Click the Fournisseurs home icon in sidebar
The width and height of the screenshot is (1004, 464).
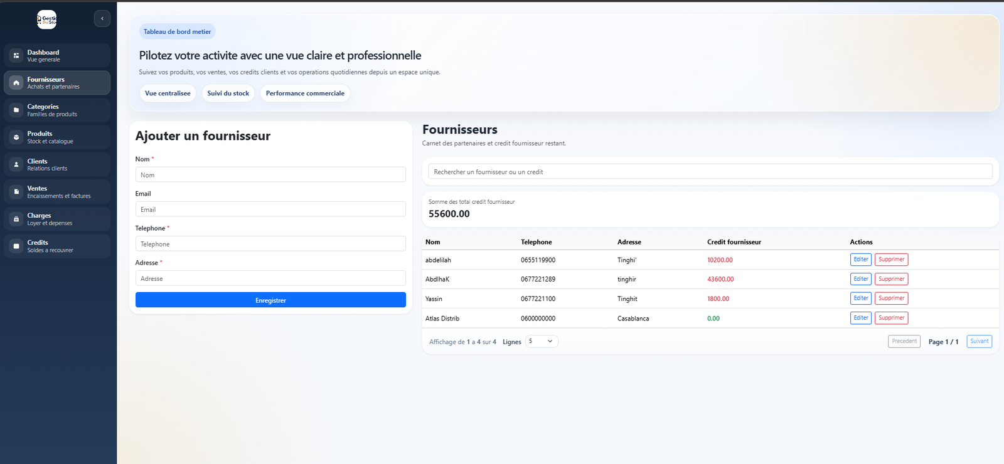(16, 83)
